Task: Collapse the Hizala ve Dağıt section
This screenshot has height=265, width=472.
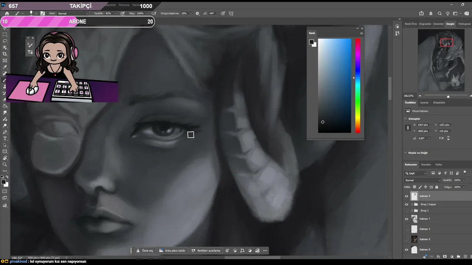Action: [x=406, y=153]
